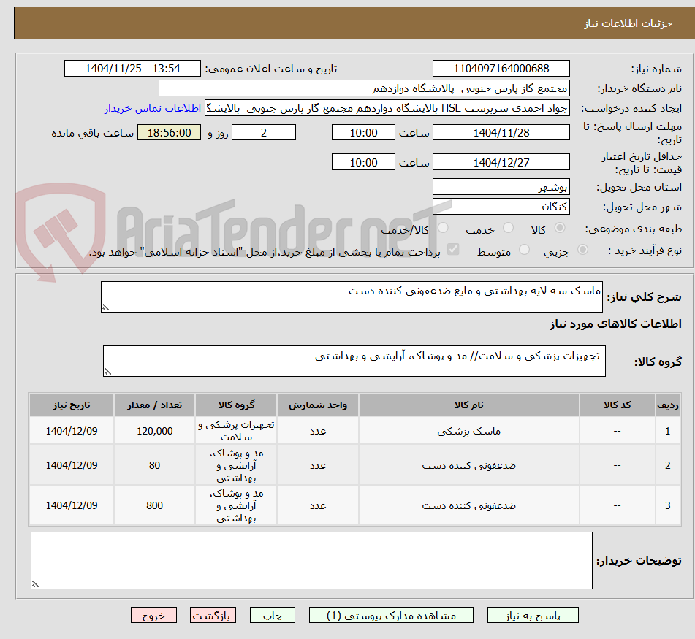Click the quantity 800 cell
This screenshot has height=639, width=695.
point(154,505)
